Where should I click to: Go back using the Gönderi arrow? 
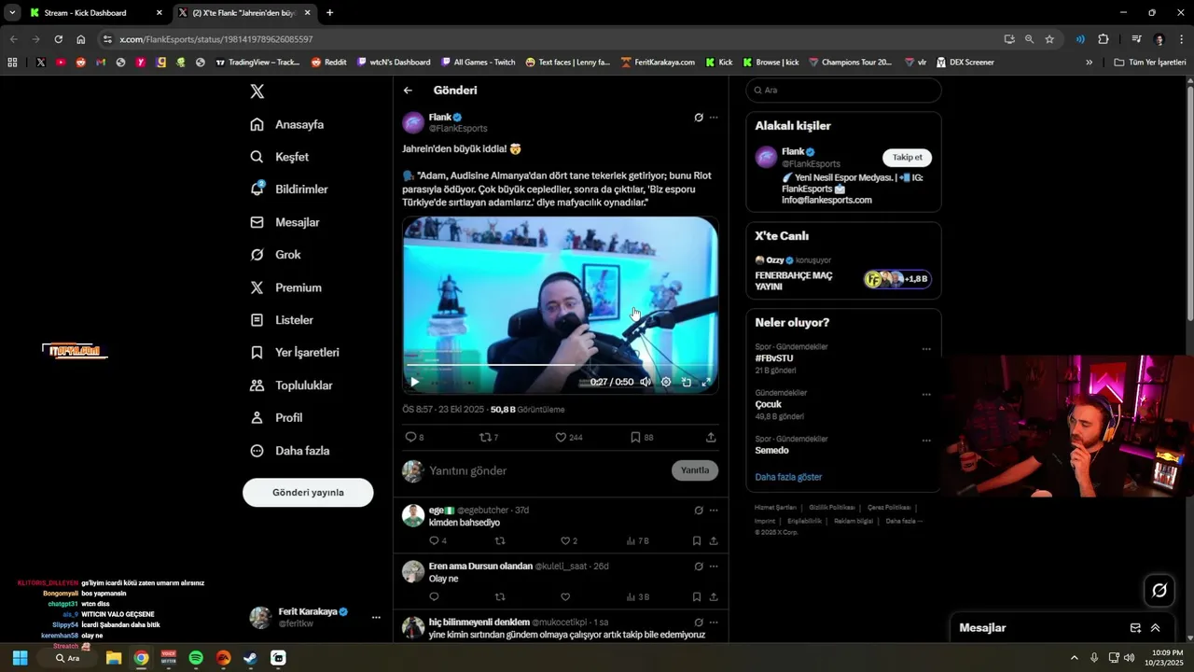click(x=408, y=91)
